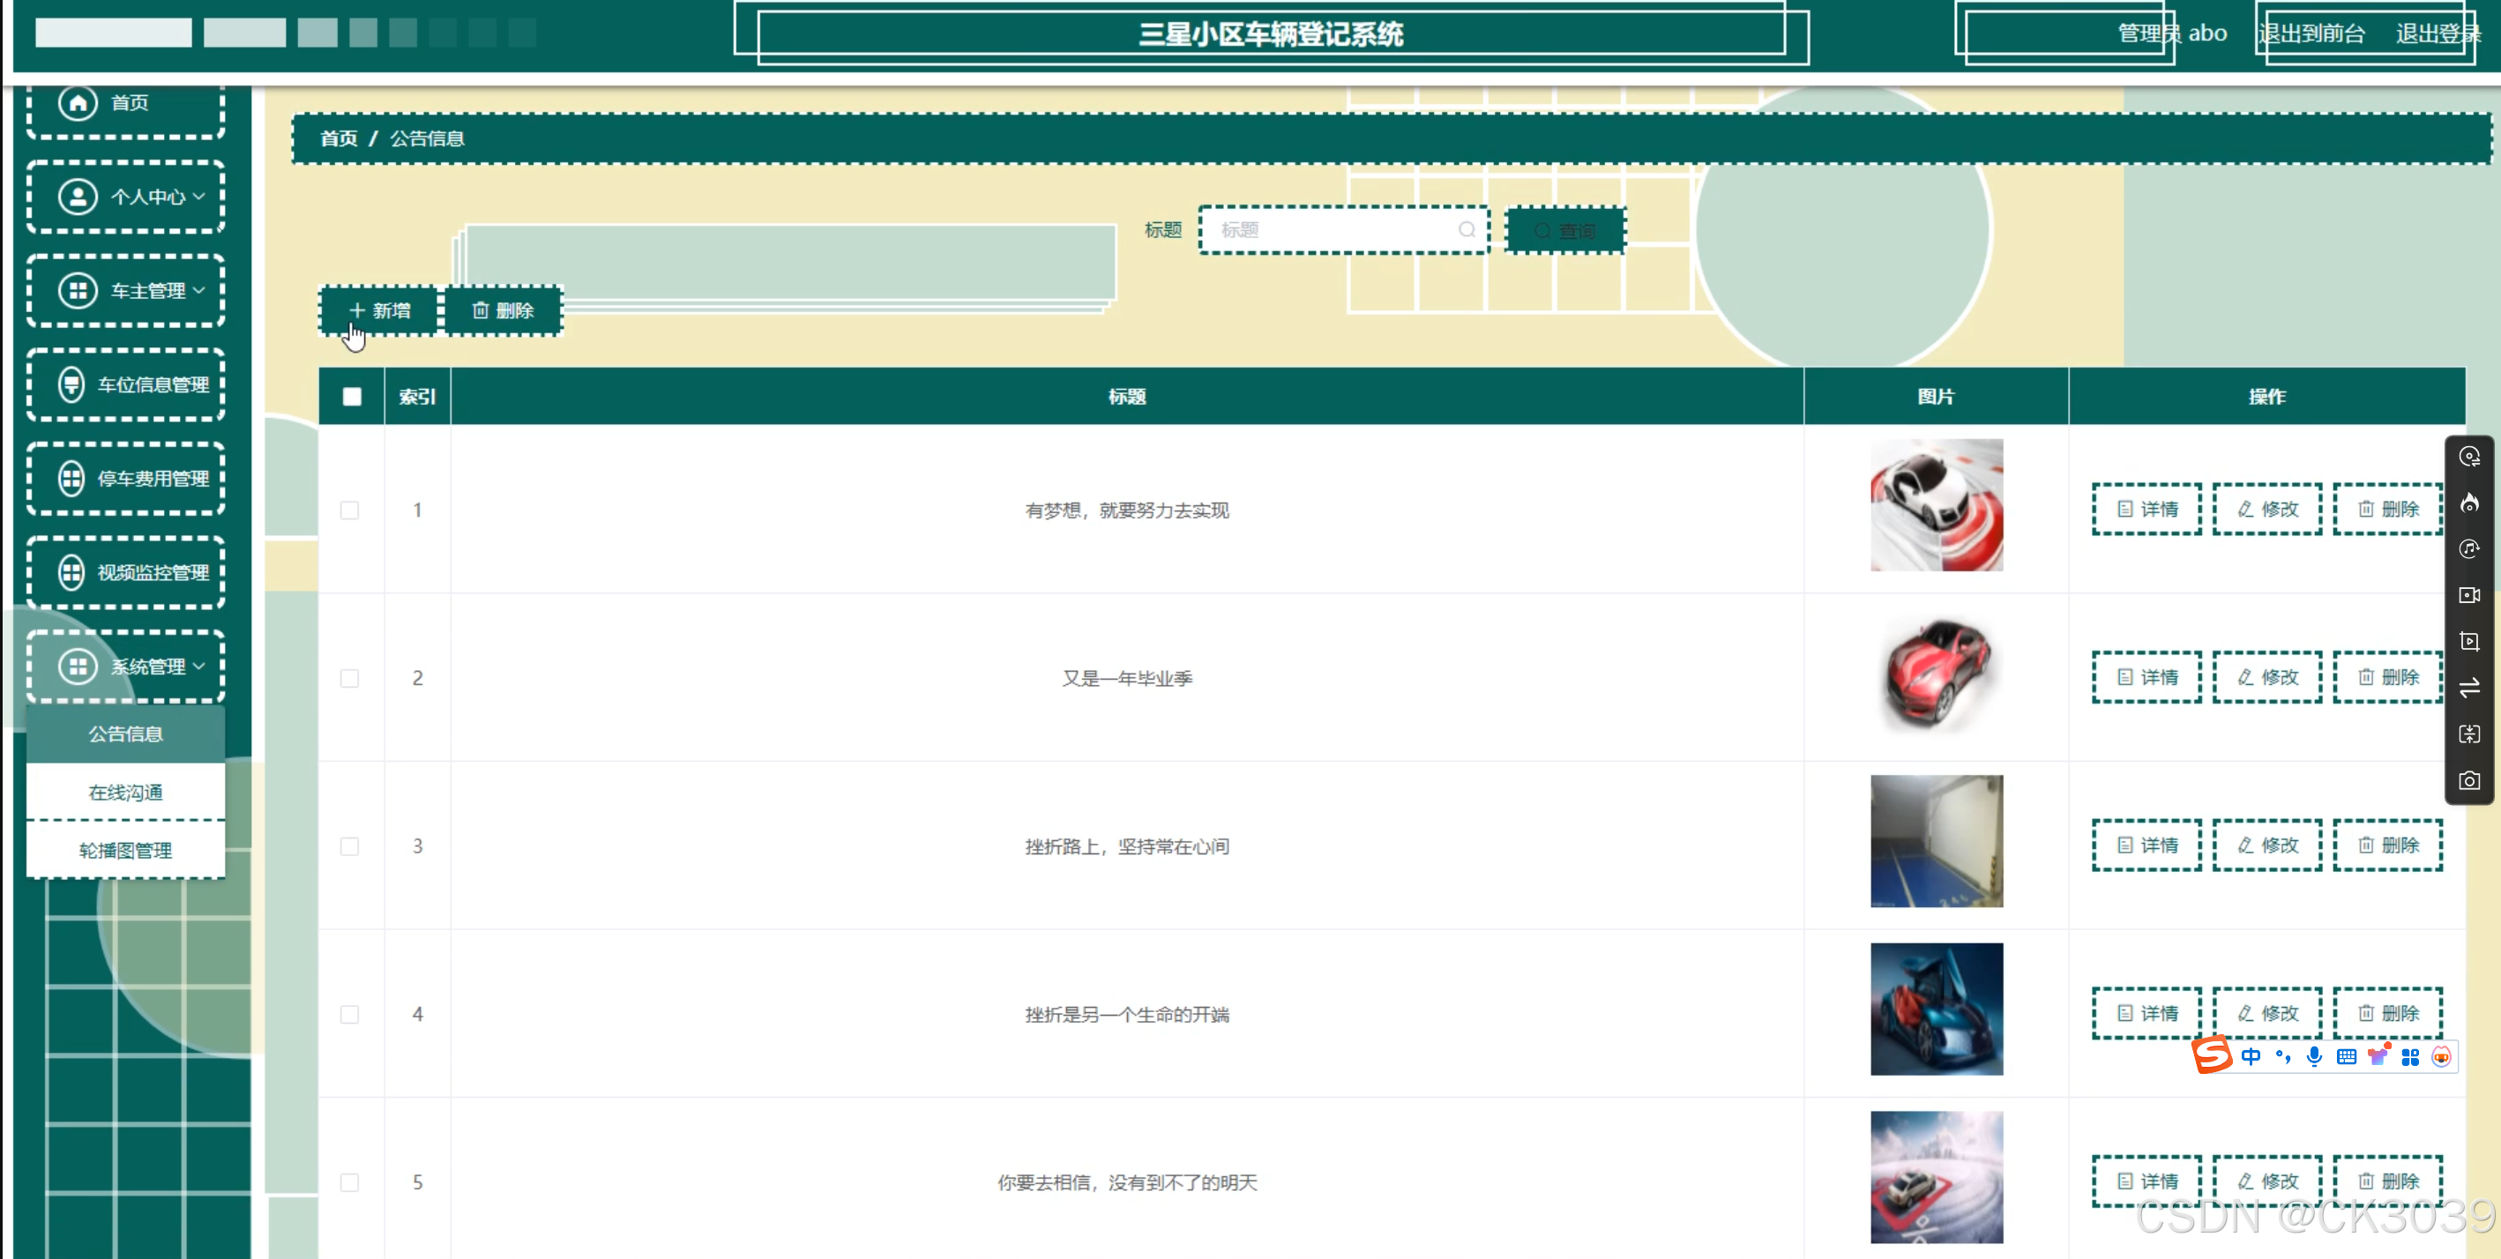2501x1259 pixels.
Task: Click the Sogou keyboard icon in IME bar
Action: [2347, 1057]
